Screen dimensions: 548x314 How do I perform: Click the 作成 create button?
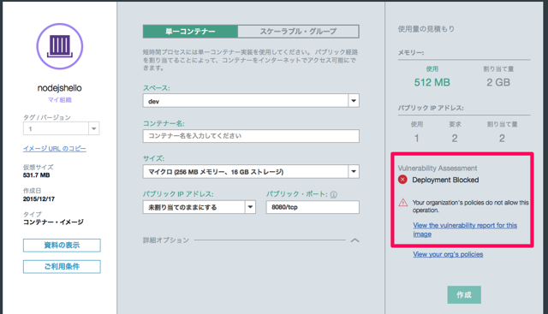(x=464, y=295)
